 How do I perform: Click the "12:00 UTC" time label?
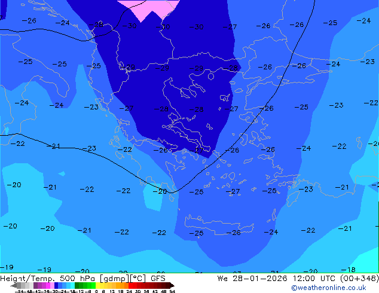pos(314,279)
